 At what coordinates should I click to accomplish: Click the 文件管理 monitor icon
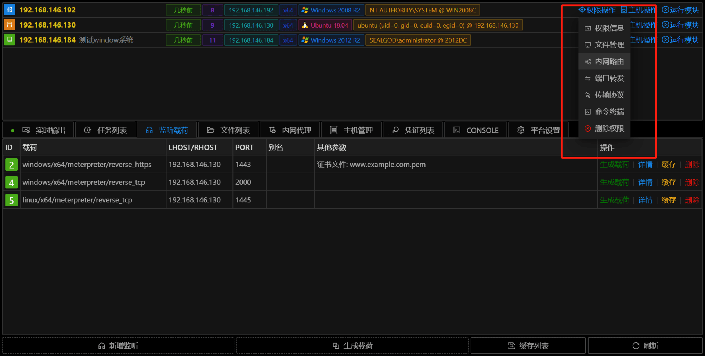tap(588, 45)
